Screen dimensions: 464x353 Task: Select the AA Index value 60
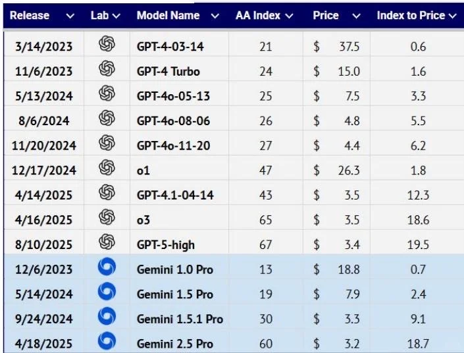pos(266,344)
